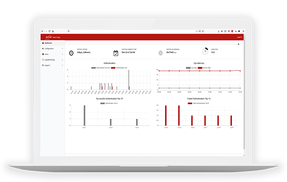The width and height of the screenshot is (287, 182).
Task: Click the browser back arrow
Action: (x=43, y=31)
